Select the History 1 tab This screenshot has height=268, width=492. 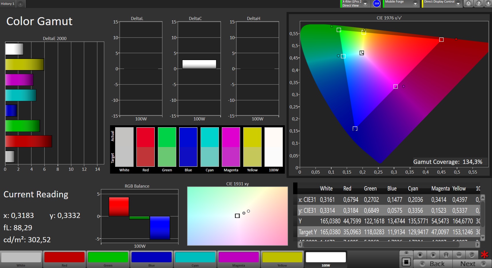coord(8,4)
